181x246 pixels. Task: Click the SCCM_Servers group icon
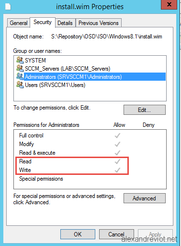tap(20, 68)
